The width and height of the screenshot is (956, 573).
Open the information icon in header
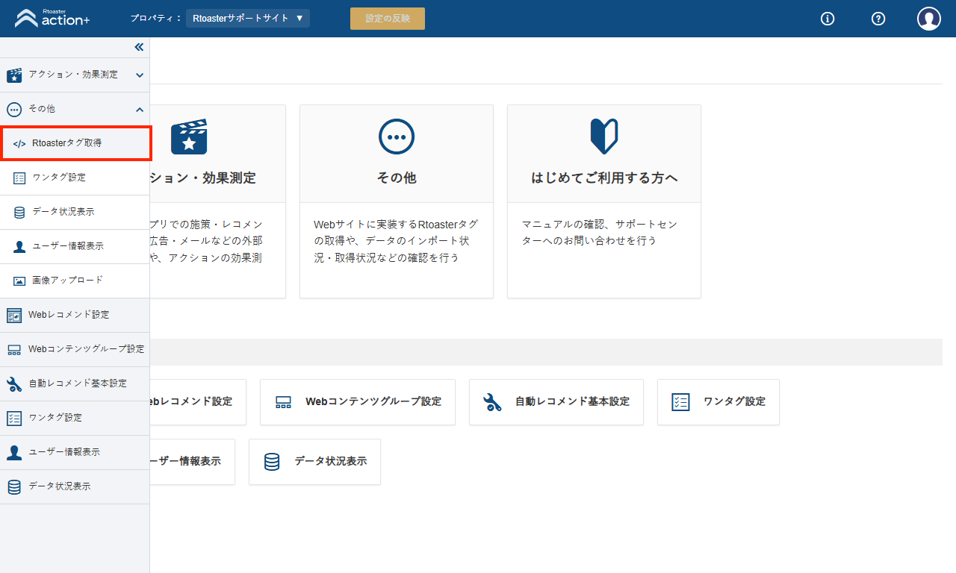pyautogui.click(x=828, y=19)
